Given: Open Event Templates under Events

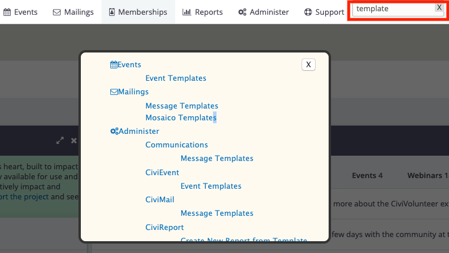Looking at the screenshot, I should coord(176,78).
